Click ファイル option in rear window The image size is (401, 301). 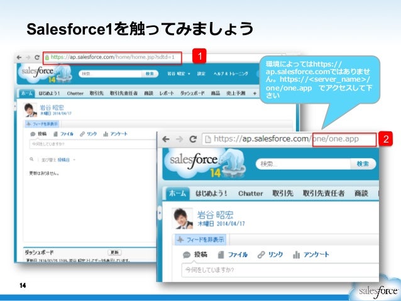63,134
